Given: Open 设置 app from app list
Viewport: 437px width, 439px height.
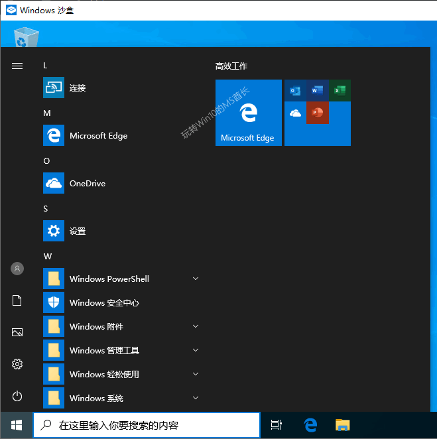Looking at the screenshot, I should tap(54, 231).
